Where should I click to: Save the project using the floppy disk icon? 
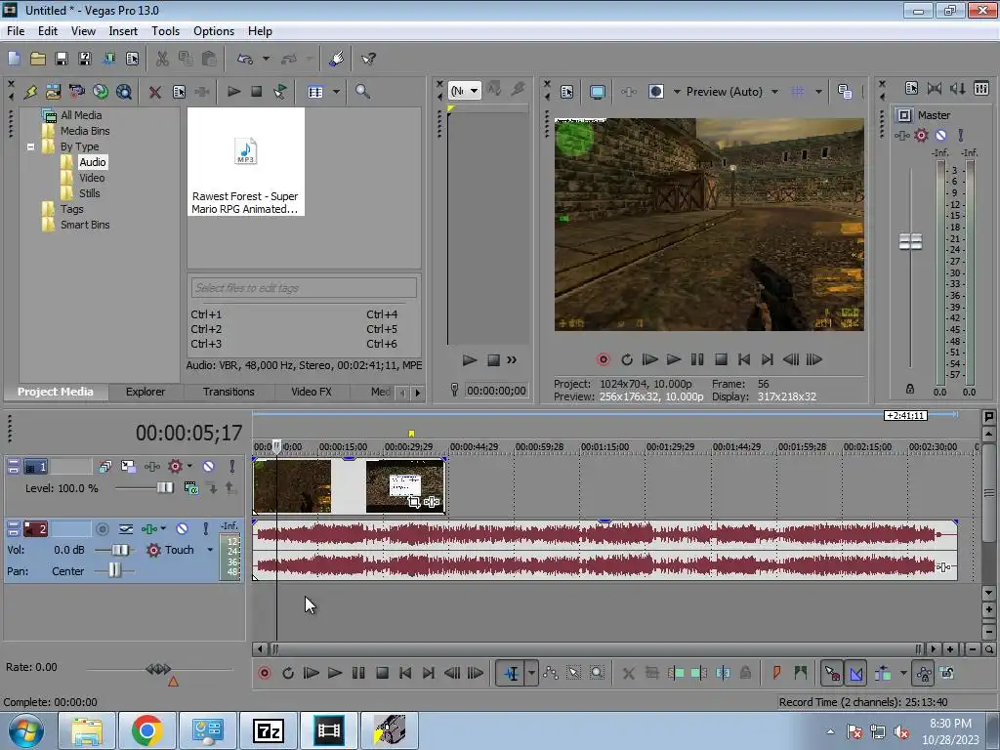point(62,59)
